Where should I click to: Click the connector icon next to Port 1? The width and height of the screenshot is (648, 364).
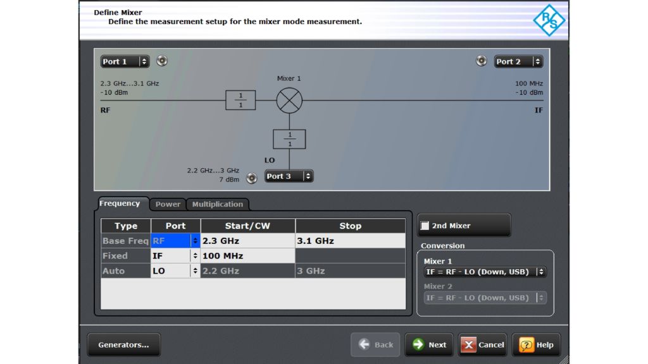click(x=161, y=61)
